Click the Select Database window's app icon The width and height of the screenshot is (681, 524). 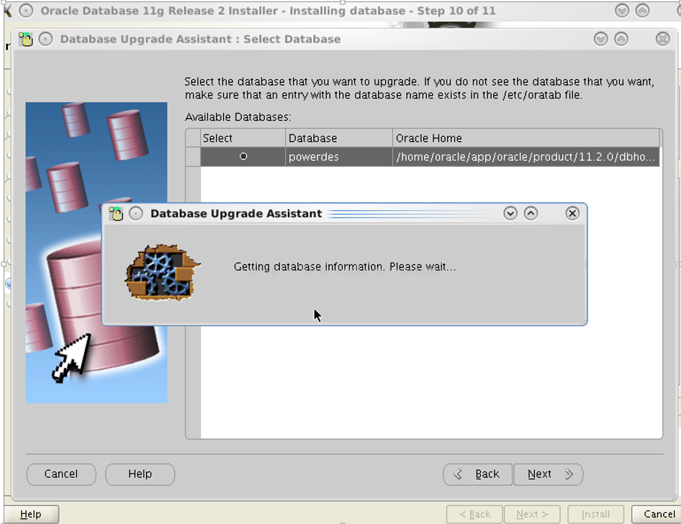[x=26, y=39]
